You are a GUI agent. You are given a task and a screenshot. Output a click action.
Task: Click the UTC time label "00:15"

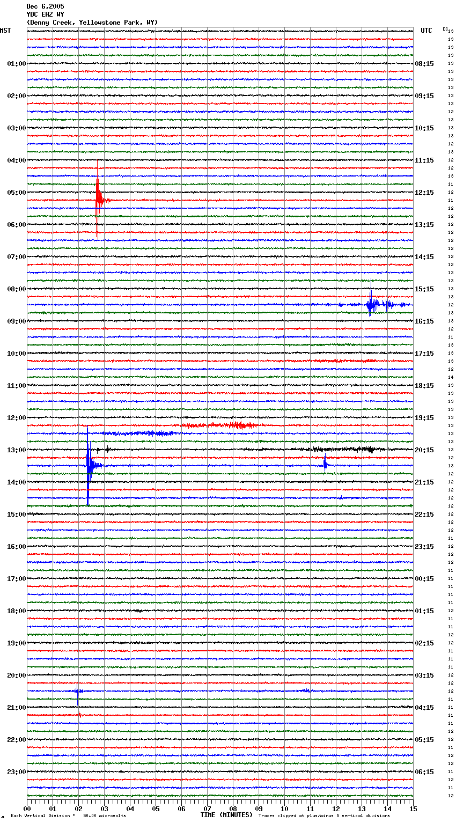(424, 579)
